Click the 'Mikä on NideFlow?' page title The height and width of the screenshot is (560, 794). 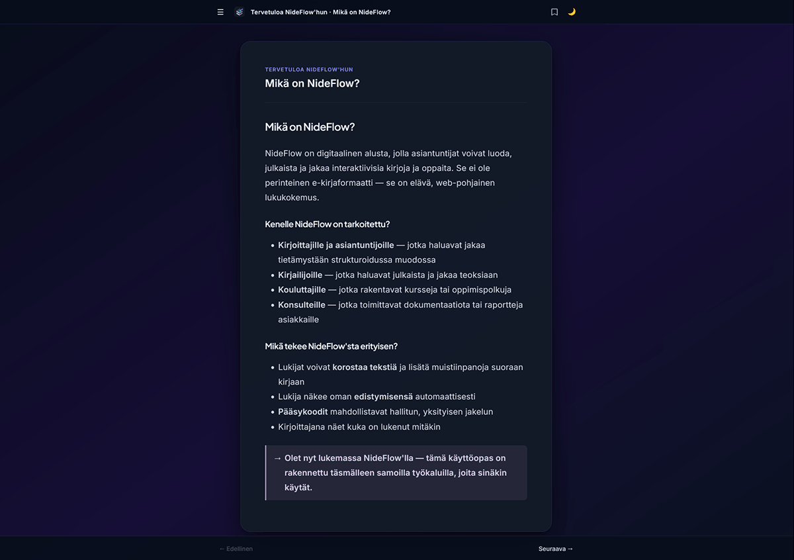pyautogui.click(x=312, y=83)
